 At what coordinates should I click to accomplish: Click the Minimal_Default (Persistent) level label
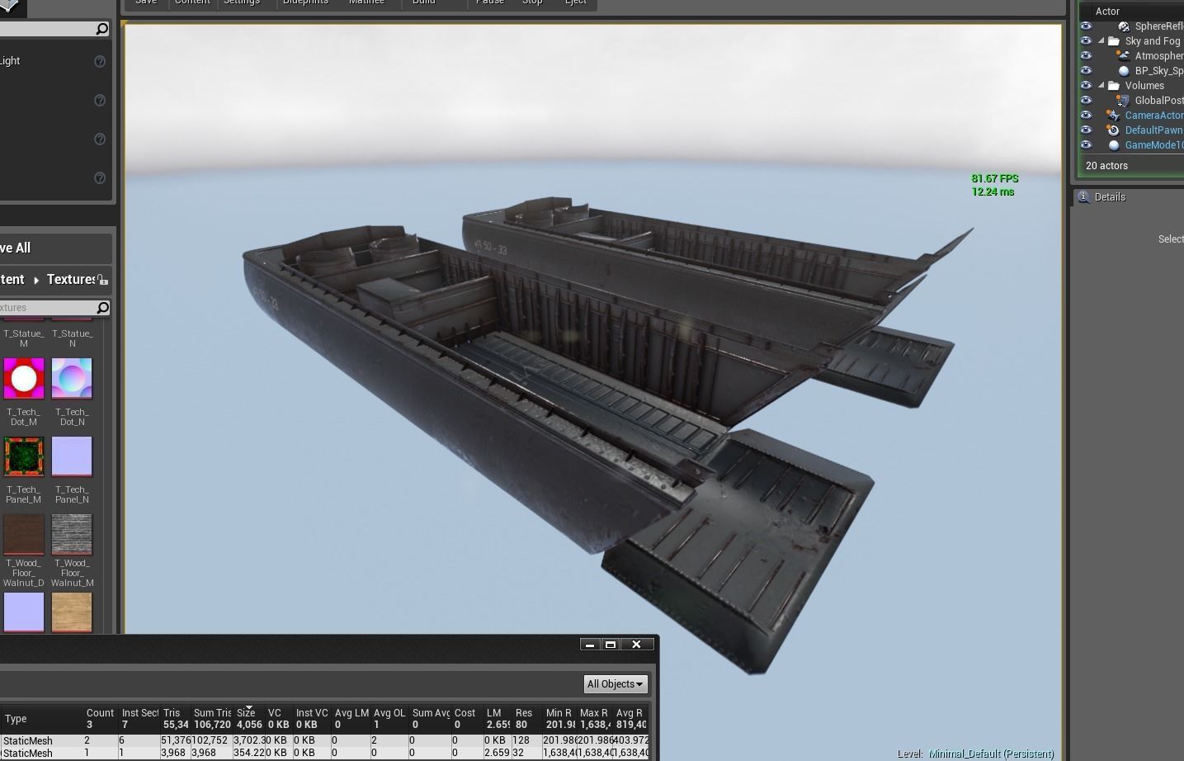pos(991,754)
